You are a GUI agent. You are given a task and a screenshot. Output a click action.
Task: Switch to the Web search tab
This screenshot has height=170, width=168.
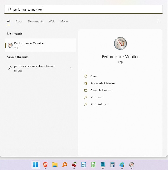pos(52,21)
